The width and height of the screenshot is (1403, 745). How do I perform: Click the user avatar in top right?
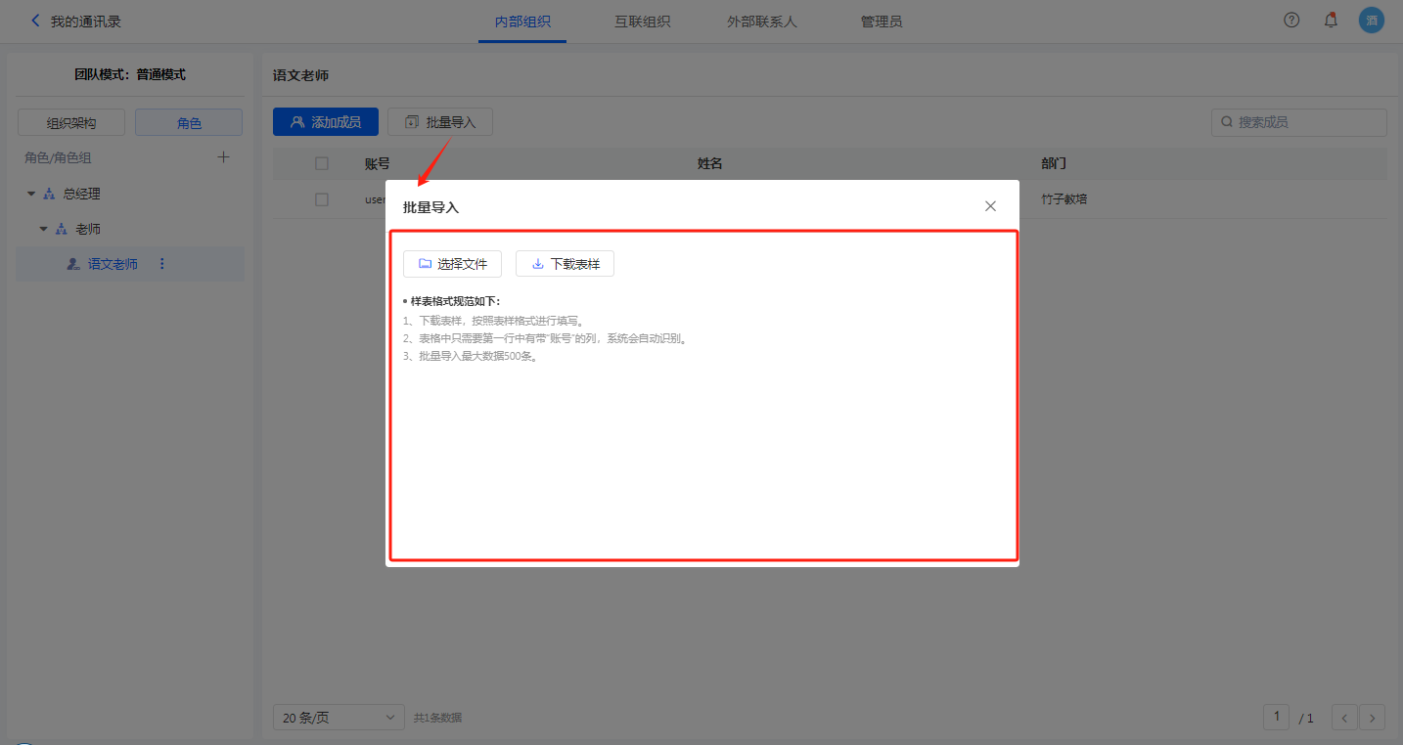(1372, 21)
